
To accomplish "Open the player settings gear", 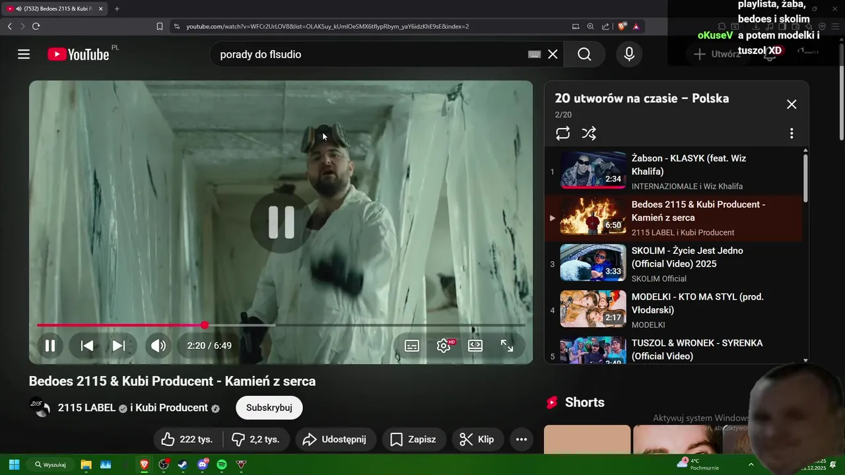I will click(x=444, y=346).
